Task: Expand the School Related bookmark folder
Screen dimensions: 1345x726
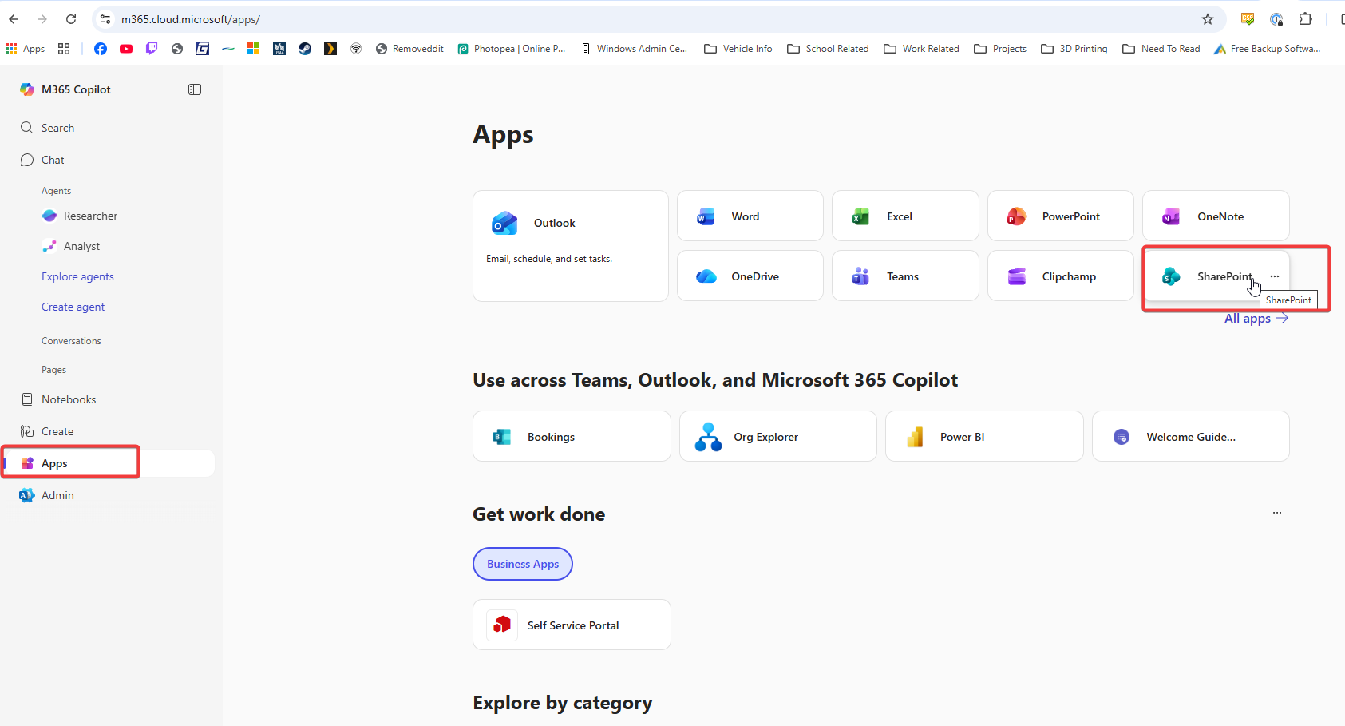Action: 828,49
